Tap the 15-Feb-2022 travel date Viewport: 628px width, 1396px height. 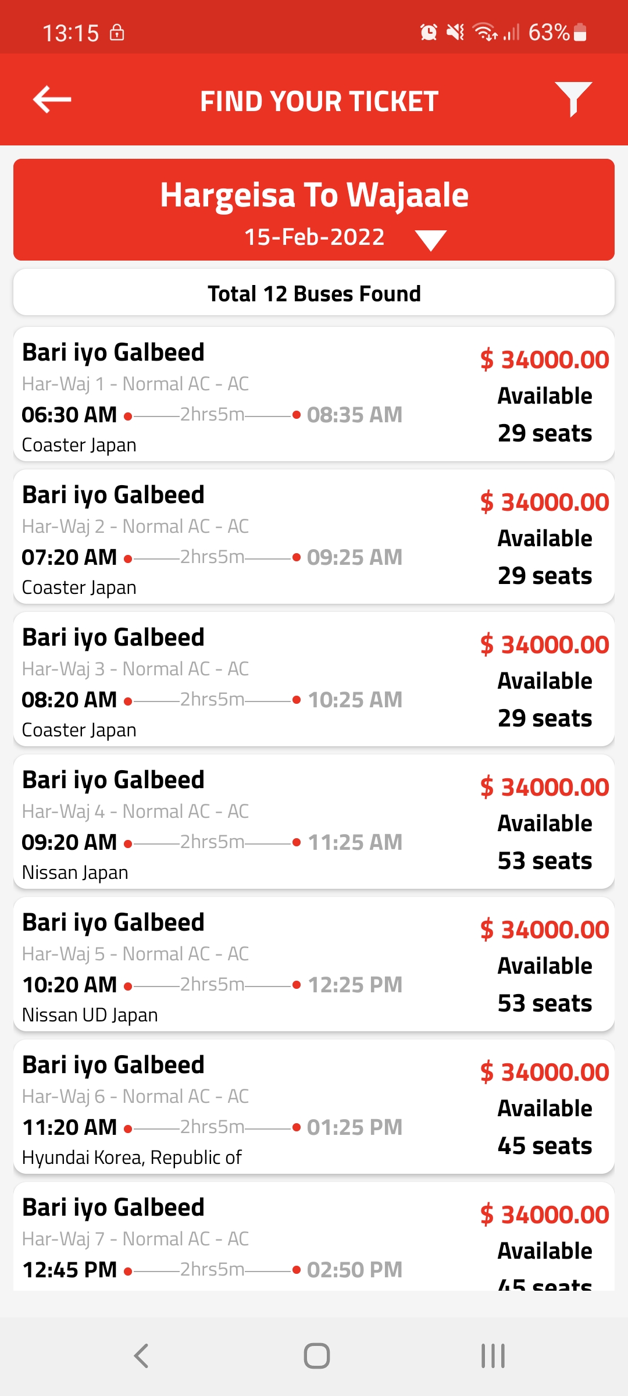pos(314,237)
